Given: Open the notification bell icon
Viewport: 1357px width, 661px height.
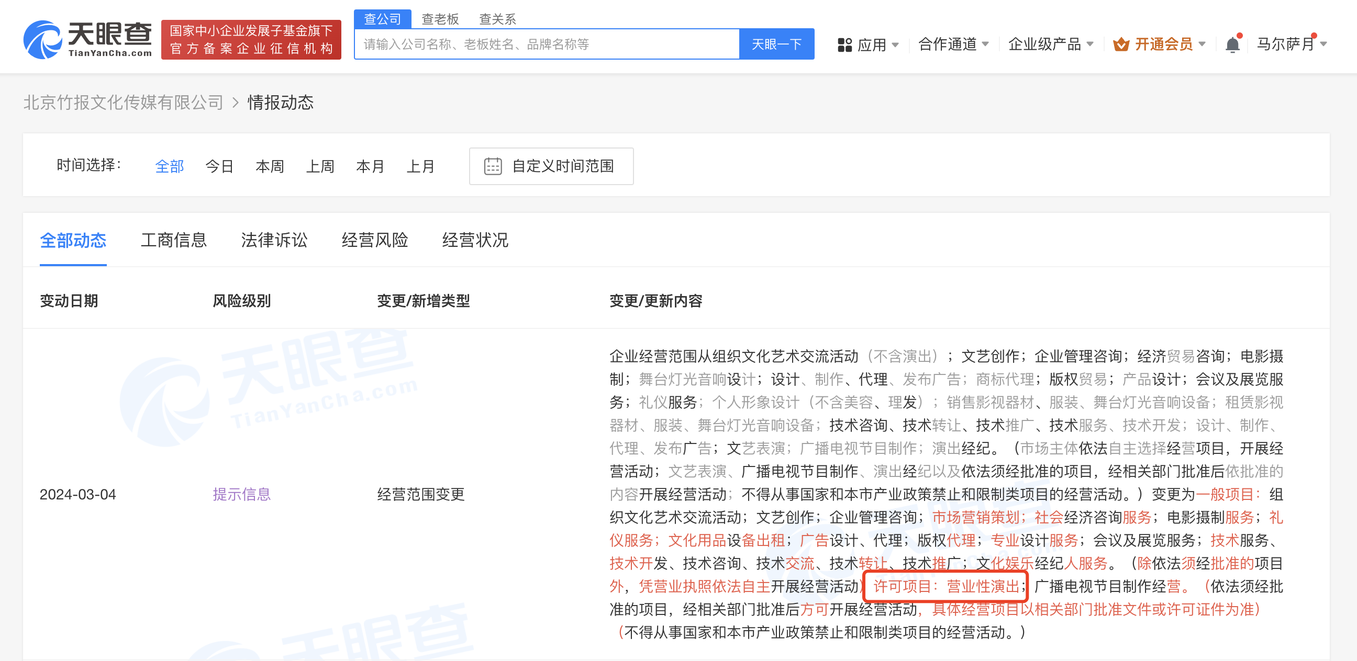Looking at the screenshot, I should 1232,44.
